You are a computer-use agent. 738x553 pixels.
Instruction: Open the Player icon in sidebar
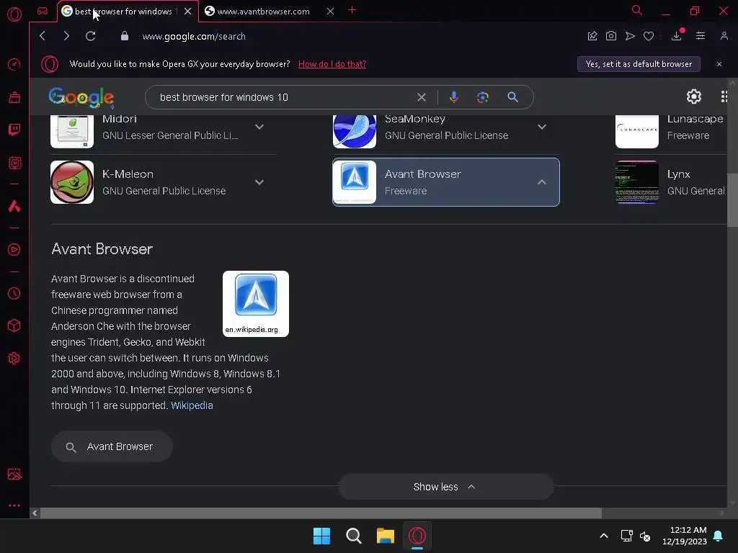pyautogui.click(x=14, y=249)
